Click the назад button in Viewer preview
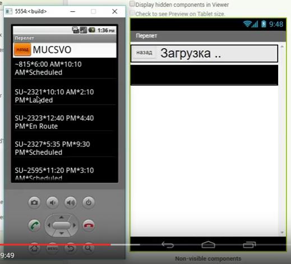This screenshot has width=291, height=264. tap(144, 53)
